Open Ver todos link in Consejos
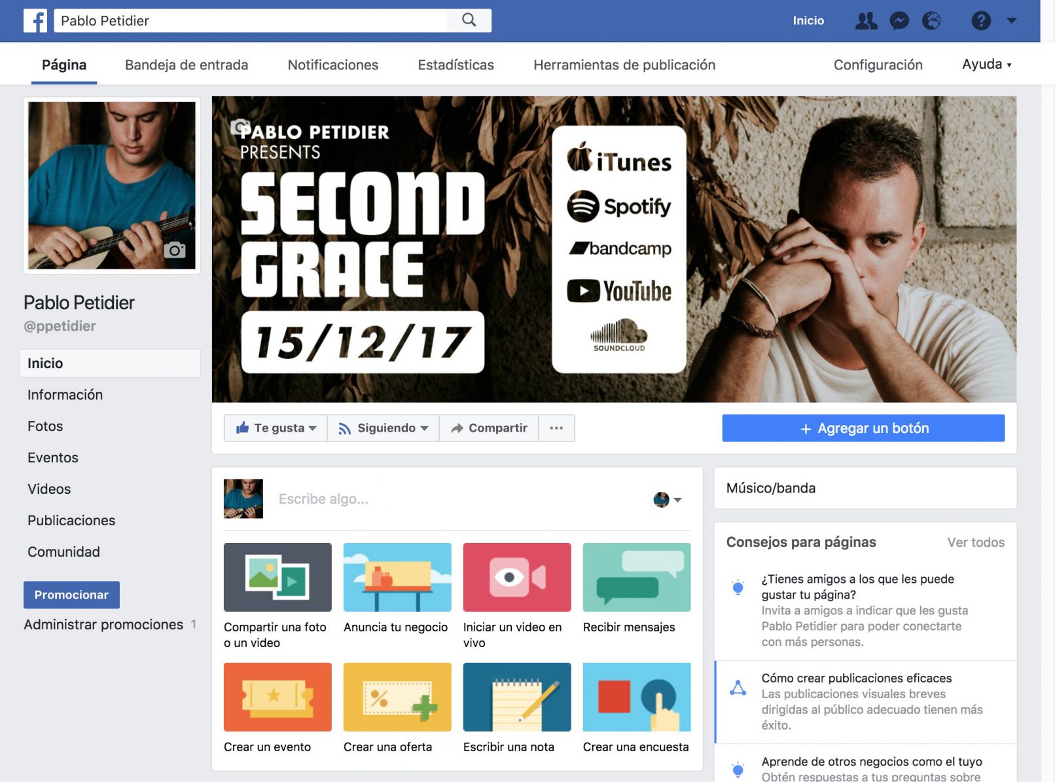 975,542
